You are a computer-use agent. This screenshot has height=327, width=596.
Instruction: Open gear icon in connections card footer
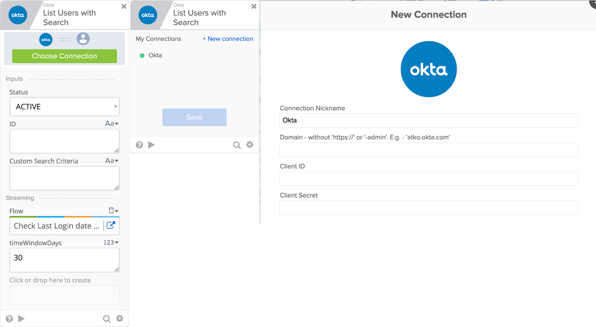click(x=250, y=145)
